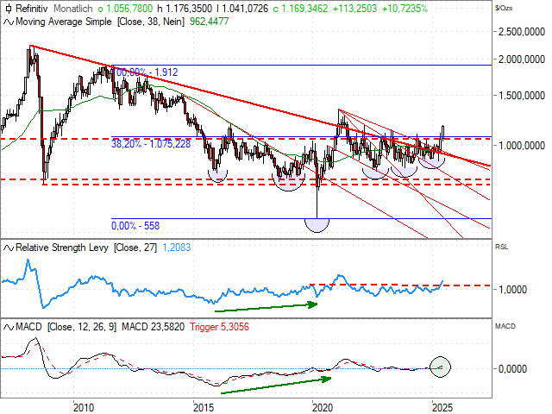The width and height of the screenshot is (552, 414).
Task: Click moving average parameters [Close, 38, Nein]
Action: [151, 22]
